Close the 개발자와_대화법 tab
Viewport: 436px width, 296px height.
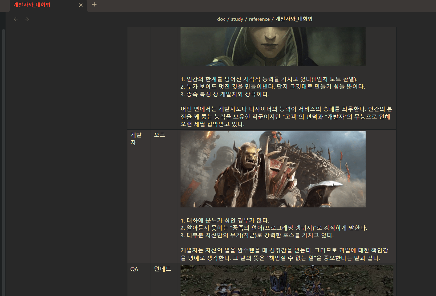click(x=81, y=5)
